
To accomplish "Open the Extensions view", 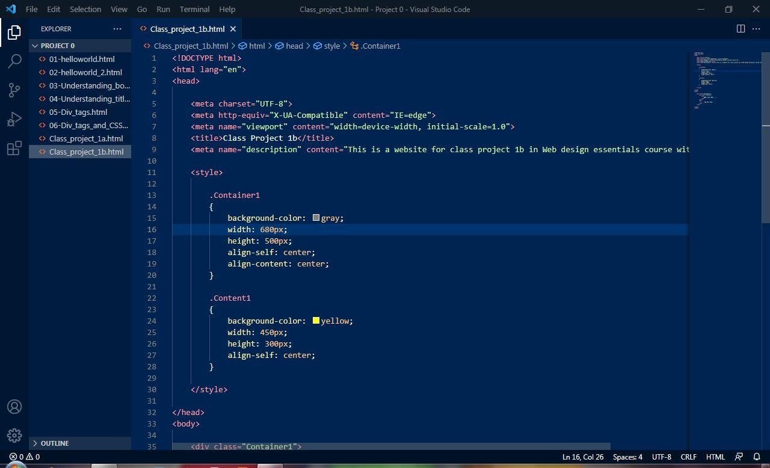I will pos(14,149).
